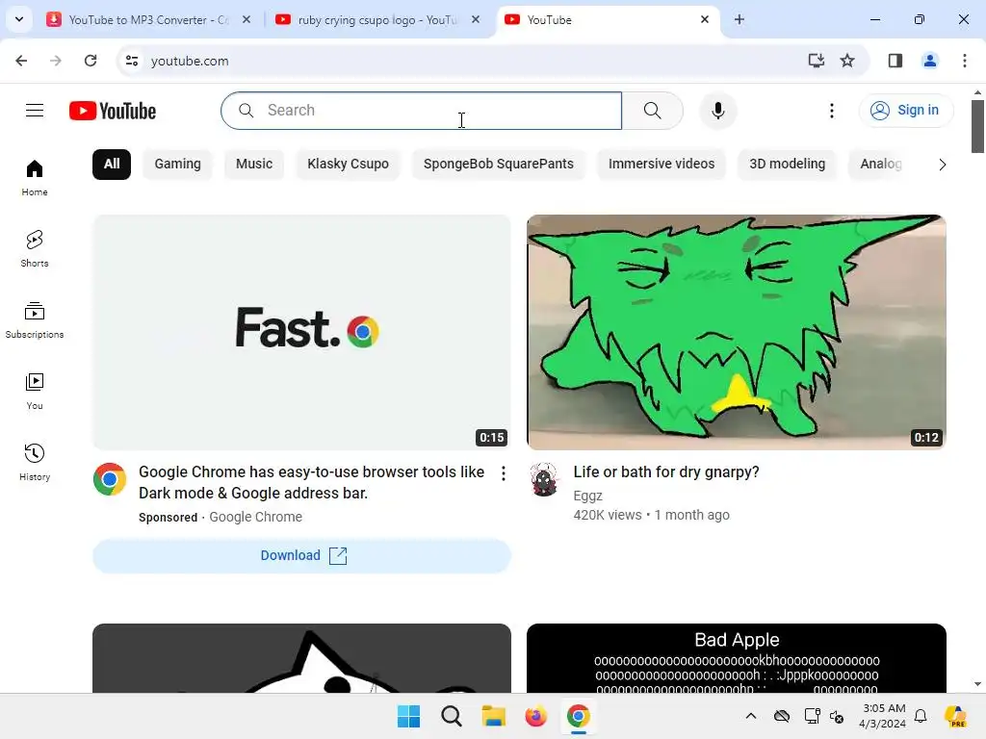The height and width of the screenshot is (739, 986).
Task: Open the Bad Apple video thumbnail
Action: pyautogui.click(x=737, y=658)
